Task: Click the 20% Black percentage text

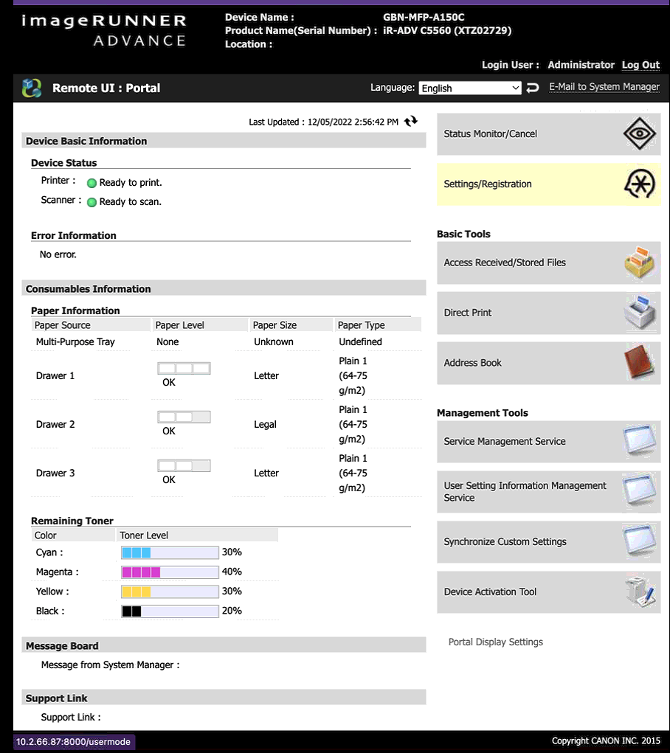Action: point(232,611)
